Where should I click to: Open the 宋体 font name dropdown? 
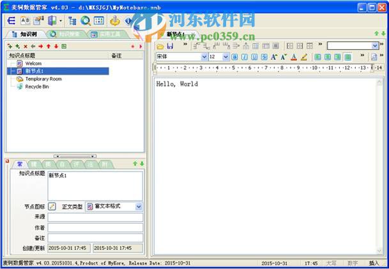tap(204, 57)
